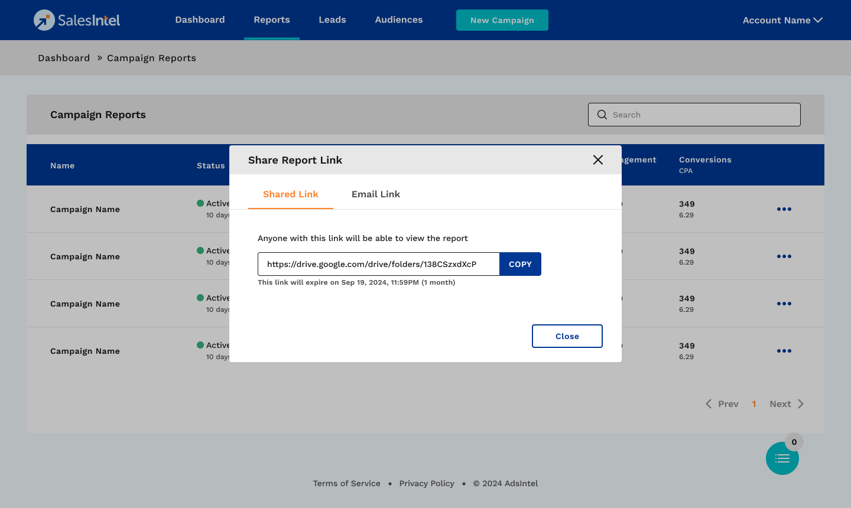Copy the shared report link

click(520, 264)
